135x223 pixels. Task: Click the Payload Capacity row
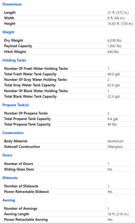point(68,46)
